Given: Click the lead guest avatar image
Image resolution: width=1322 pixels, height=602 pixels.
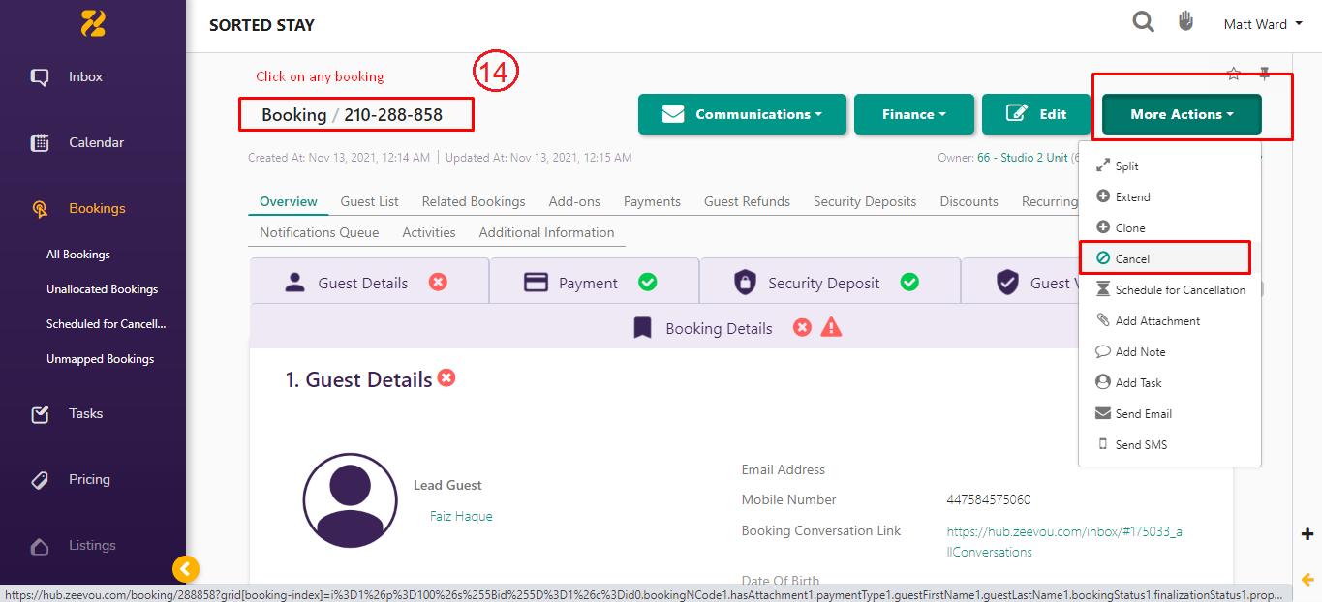Looking at the screenshot, I should (x=350, y=500).
